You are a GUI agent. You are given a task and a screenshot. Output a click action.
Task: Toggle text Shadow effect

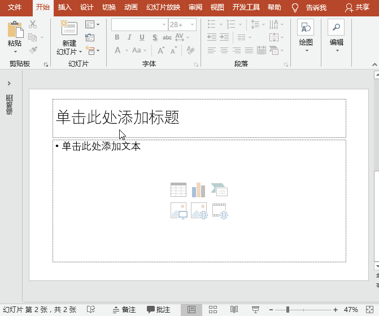pos(155,37)
